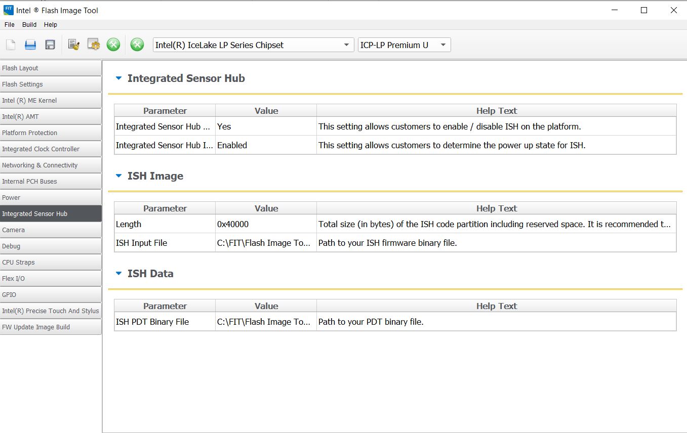Image resolution: width=687 pixels, height=433 pixels.
Task: Click the FIT application icon in title bar
Action: coord(8,10)
